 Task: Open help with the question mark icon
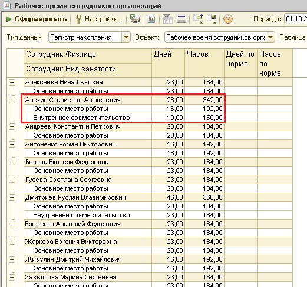point(228,19)
